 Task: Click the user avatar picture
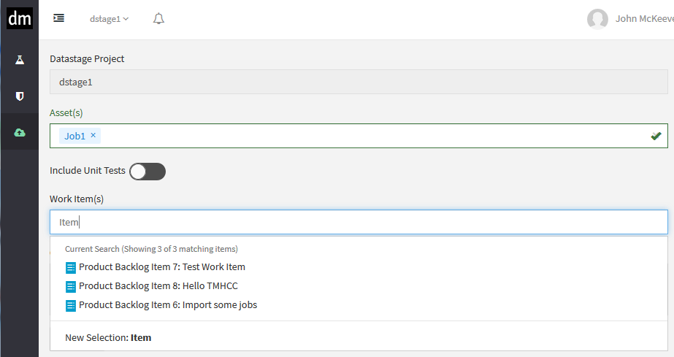click(x=597, y=19)
